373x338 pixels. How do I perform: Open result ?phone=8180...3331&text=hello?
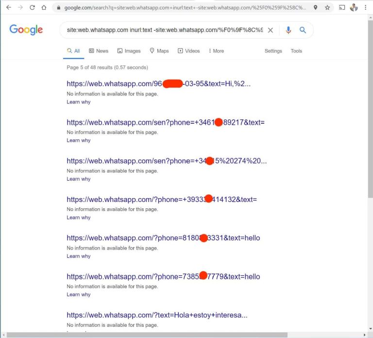[163, 238]
